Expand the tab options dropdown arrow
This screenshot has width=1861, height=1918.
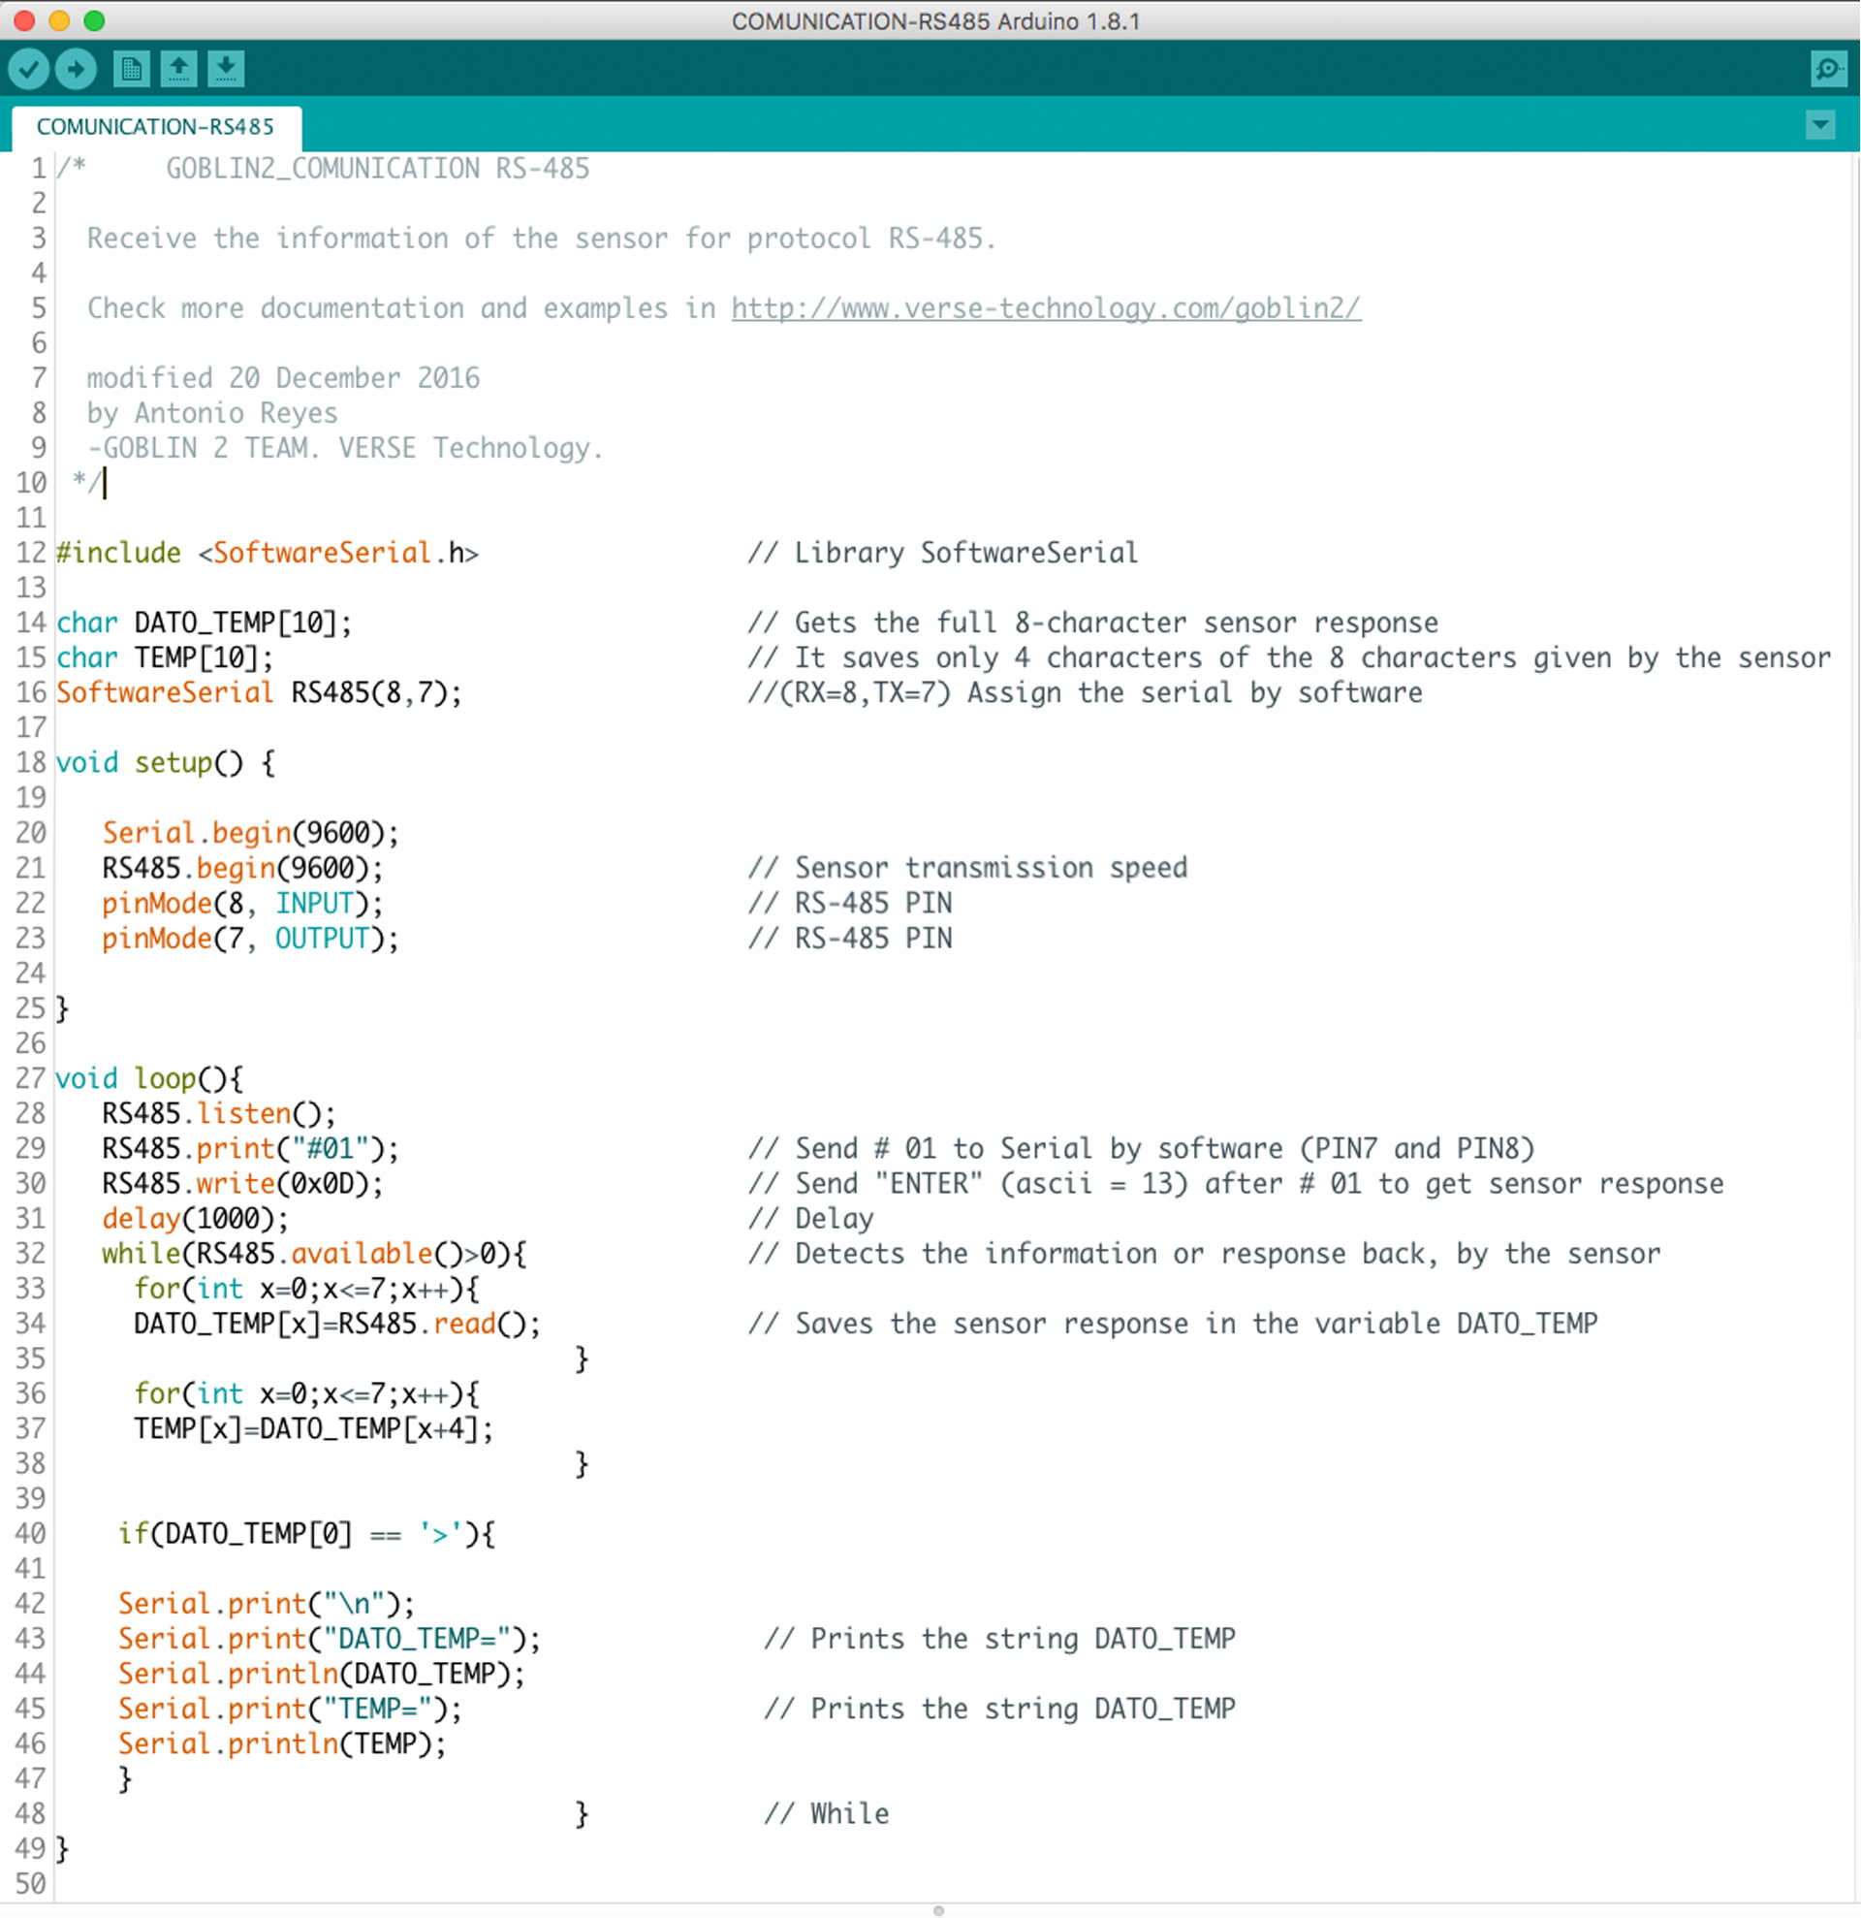(1820, 125)
